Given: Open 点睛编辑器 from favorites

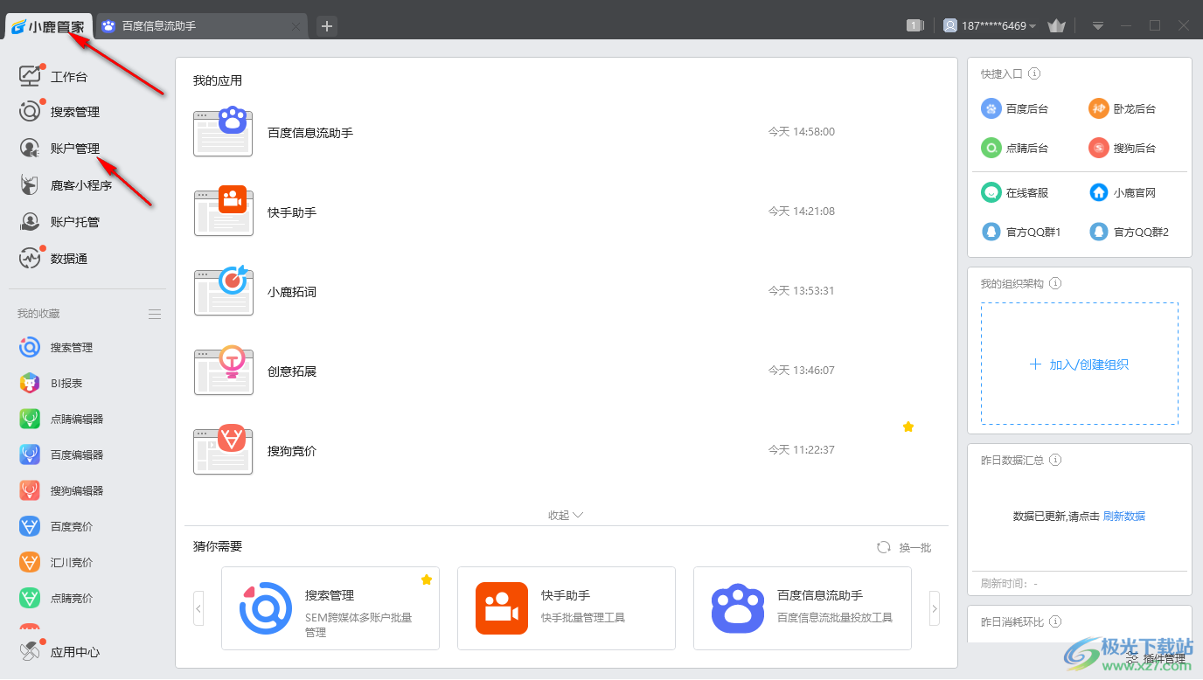Looking at the screenshot, I should point(62,419).
